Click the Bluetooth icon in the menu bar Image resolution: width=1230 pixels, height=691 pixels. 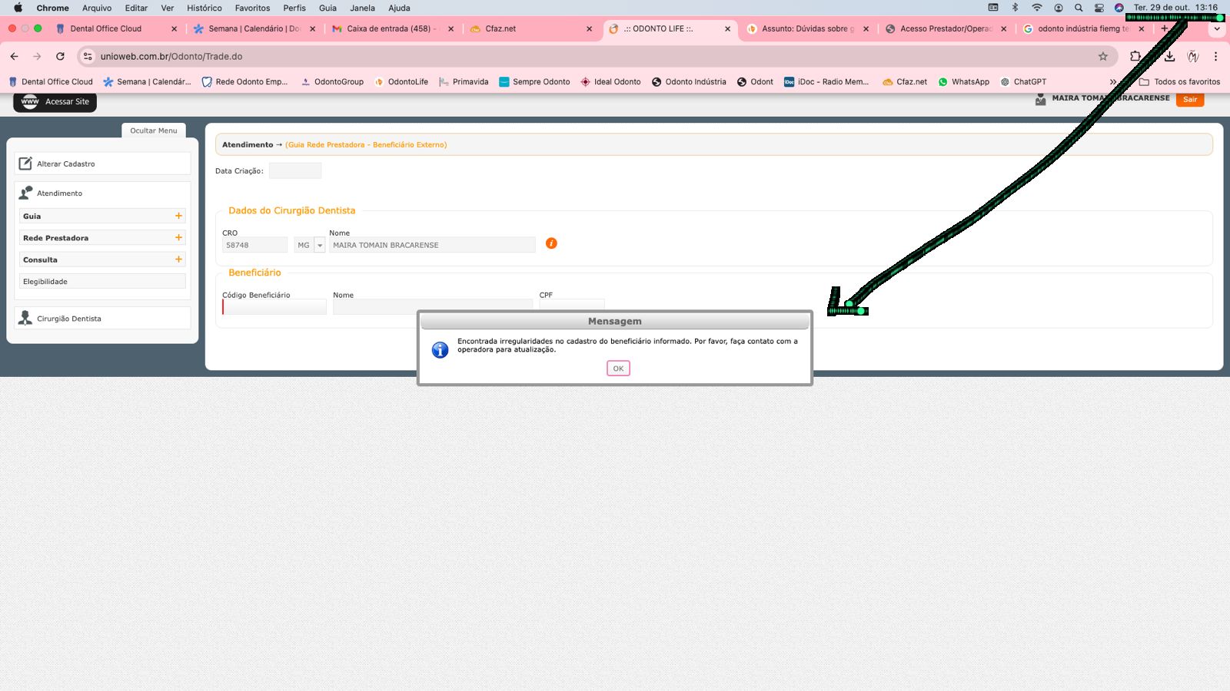(x=1015, y=8)
